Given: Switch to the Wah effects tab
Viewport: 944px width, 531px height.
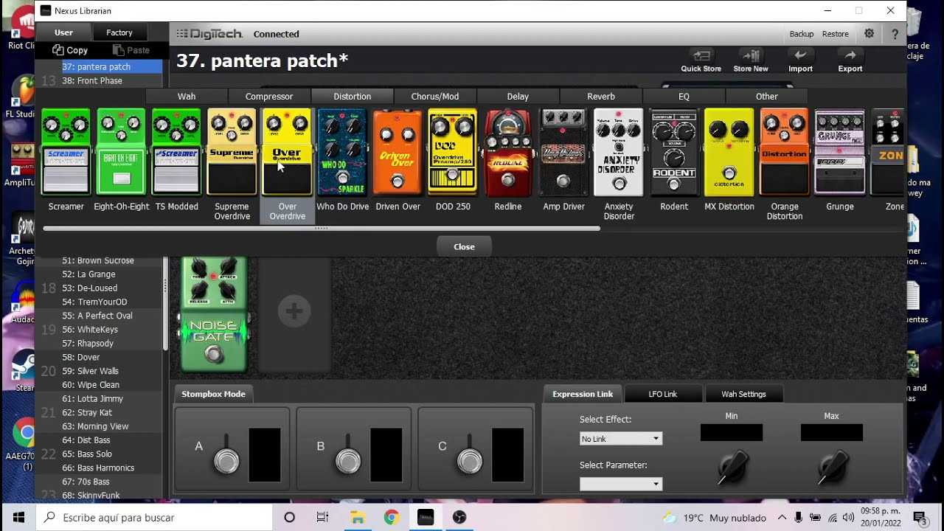Looking at the screenshot, I should click(x=187, y=96).
